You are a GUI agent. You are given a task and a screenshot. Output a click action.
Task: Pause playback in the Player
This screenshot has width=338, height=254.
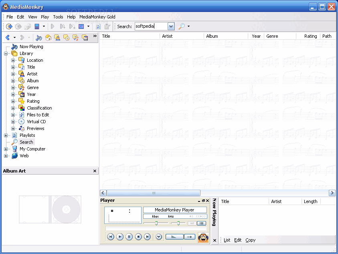pyautogui.click(x=129, y=237)
